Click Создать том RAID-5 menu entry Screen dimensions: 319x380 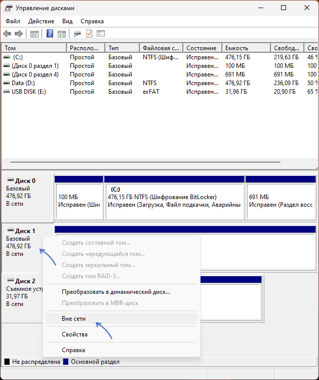122,276
